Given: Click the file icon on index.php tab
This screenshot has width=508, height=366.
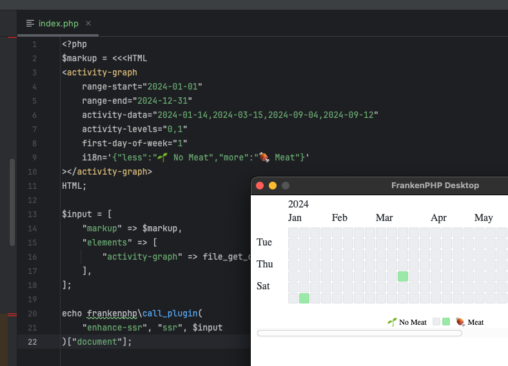Looking at the screenshot, I should [x=30, y=23].
